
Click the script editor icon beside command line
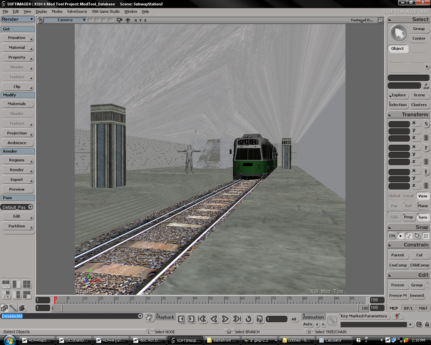click(x=149, y=318)
